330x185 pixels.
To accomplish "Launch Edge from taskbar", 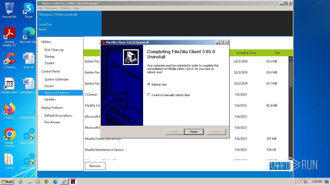I will tap(55, 182).
